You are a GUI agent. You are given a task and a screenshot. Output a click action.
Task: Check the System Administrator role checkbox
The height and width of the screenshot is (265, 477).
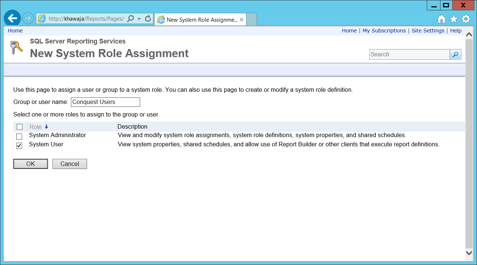19,136
